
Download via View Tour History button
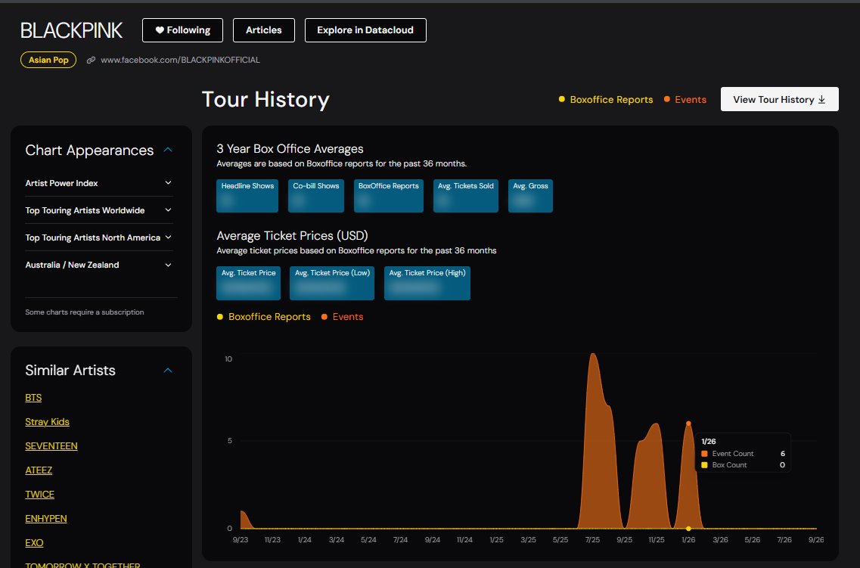click(779, 99)
